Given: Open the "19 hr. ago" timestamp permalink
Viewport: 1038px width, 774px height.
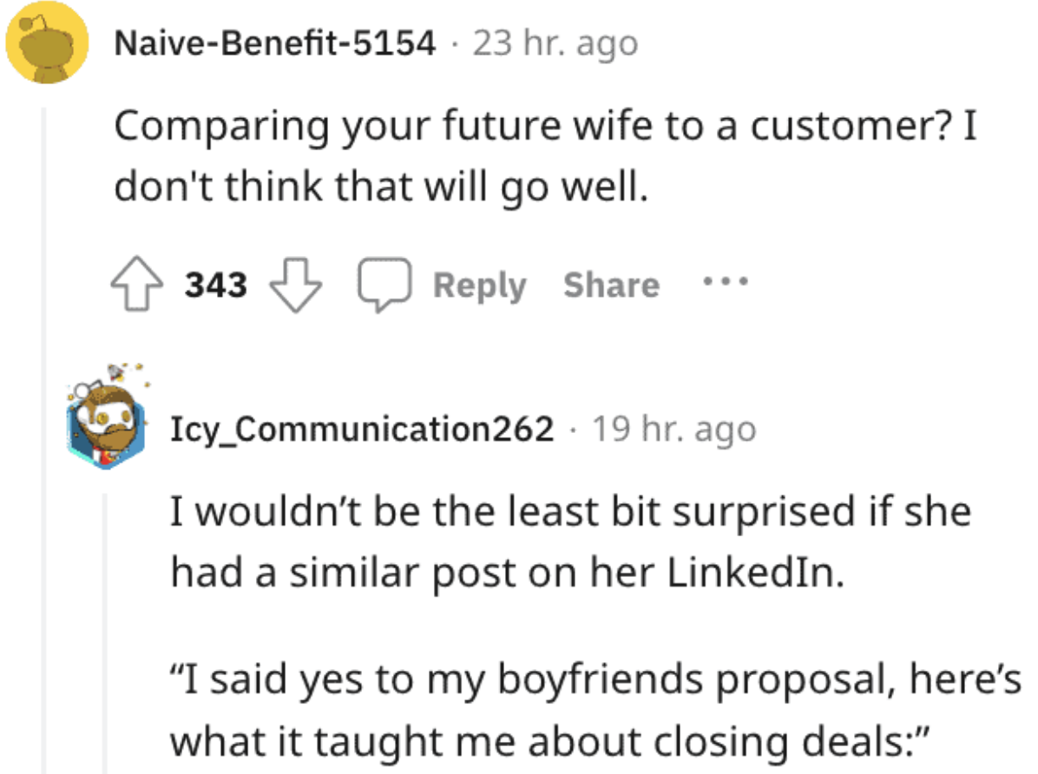Looking at the screenshot, I should pyautogui.click(x=673, y=429).
